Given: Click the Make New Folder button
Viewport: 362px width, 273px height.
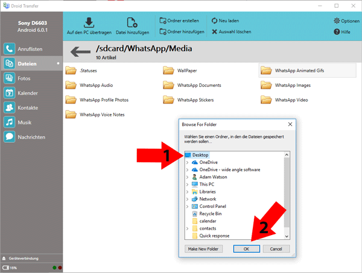Looking at the screenshot, I should [x=203, y=249].
